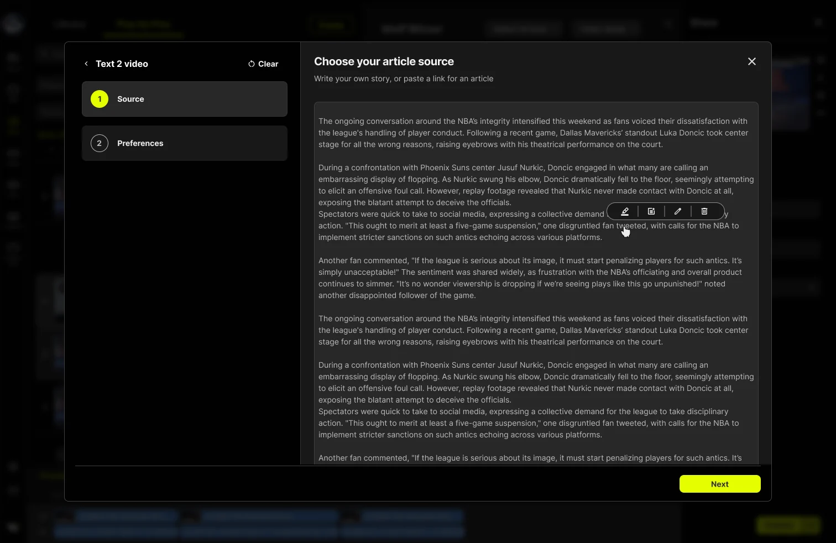This screenshot has height=543, width=836.
Task: Click the "Write your own story, or paste a link" subtitle
Action: pyautogui.click(x=404, y=79)
